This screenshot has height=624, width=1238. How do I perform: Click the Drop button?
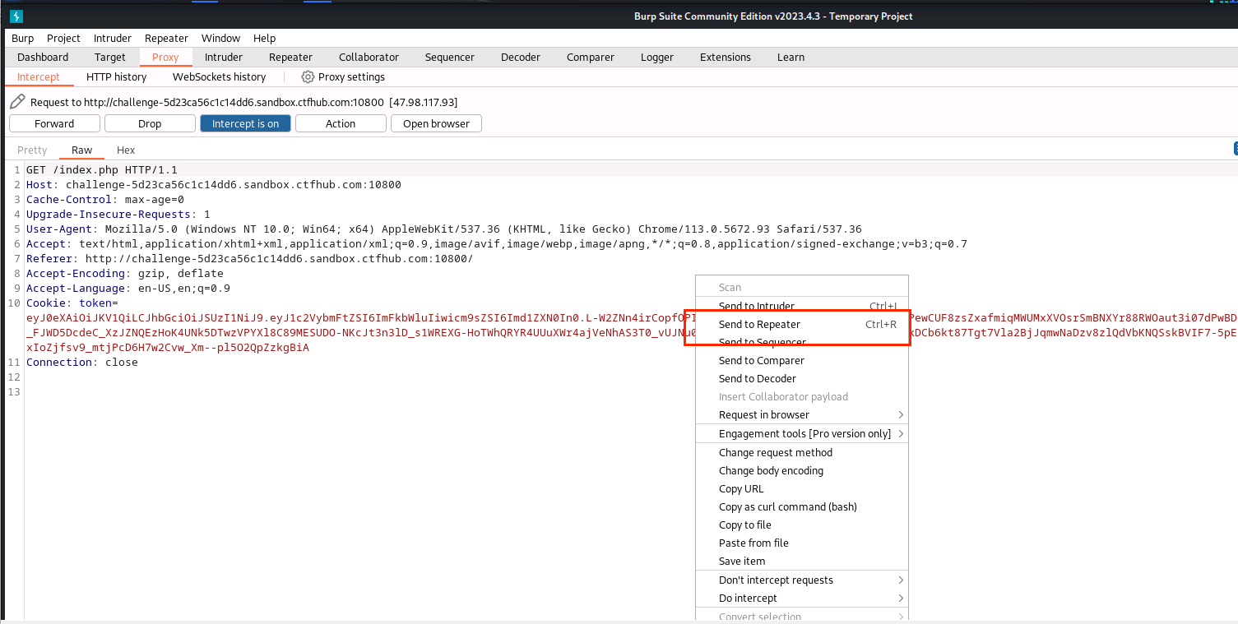pos(150,123)
